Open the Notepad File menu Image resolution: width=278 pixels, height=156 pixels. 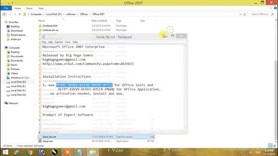tap(44, 42)
